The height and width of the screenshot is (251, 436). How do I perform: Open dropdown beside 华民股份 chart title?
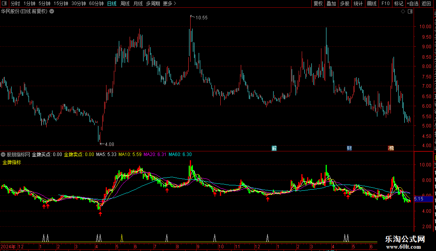coord(52,12)
